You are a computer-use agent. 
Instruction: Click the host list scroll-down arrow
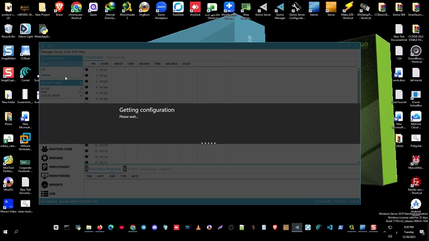click(x=359, y=162)
